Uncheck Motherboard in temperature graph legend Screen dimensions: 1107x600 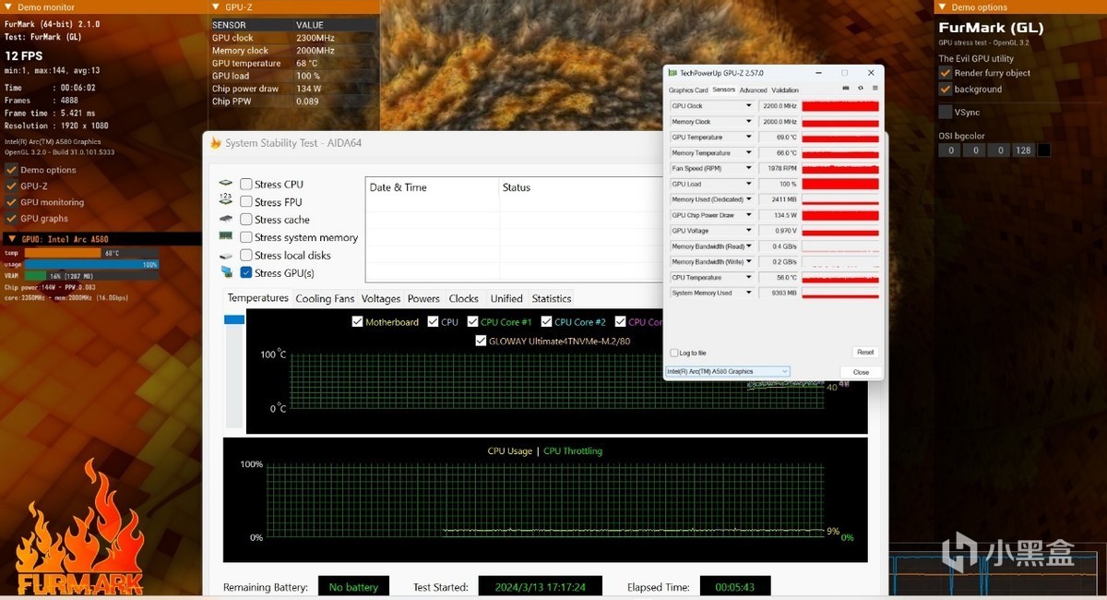(358, 322)
